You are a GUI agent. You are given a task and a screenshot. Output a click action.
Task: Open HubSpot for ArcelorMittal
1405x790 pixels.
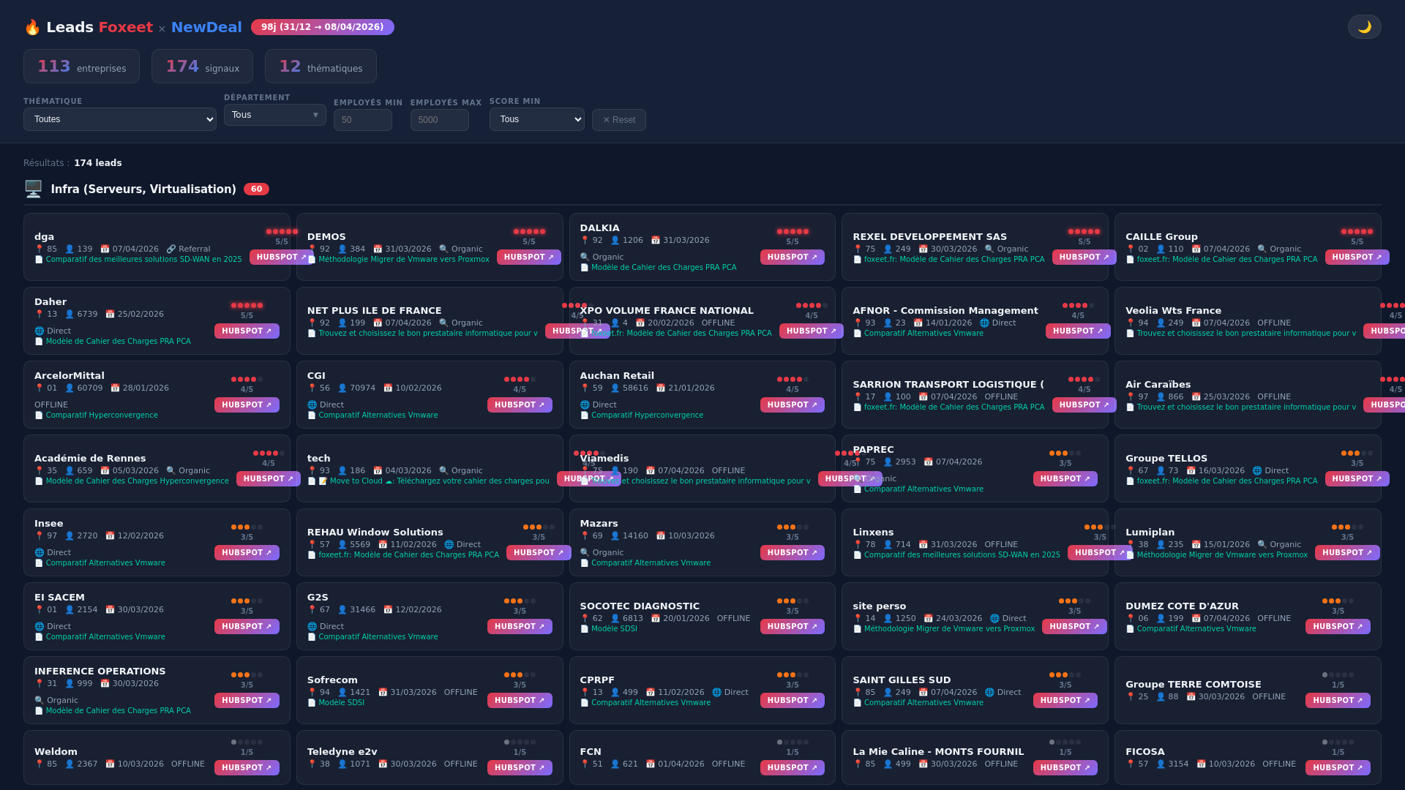(247, 405)
